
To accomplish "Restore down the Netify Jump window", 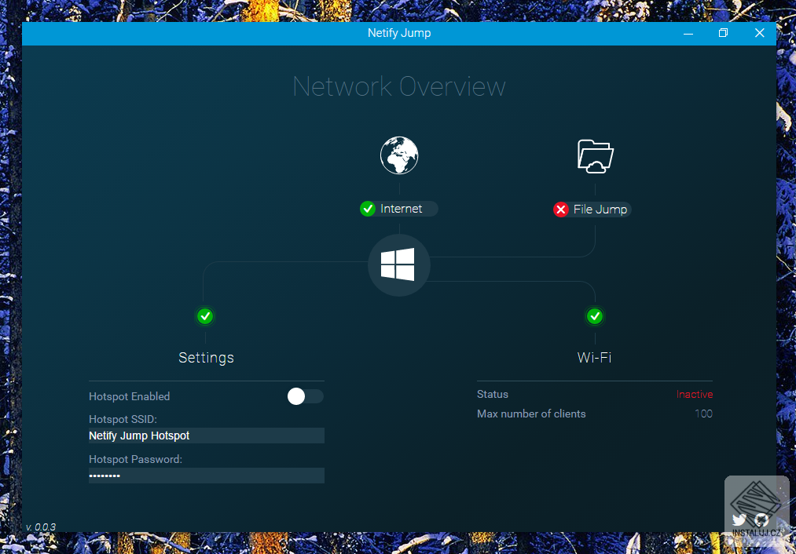I will click(724, 33).
